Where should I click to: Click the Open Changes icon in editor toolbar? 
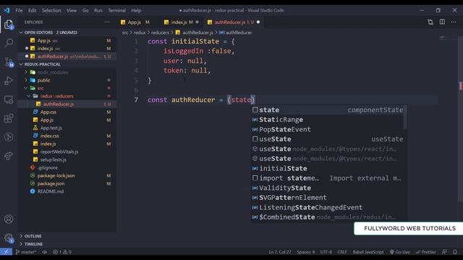pyautogui.click(x=430, y=22)
